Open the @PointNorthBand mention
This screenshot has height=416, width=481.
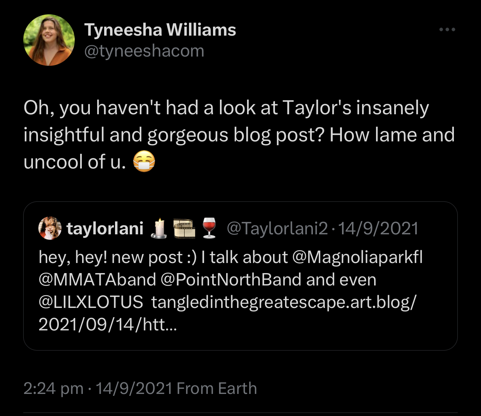(231, 280)
